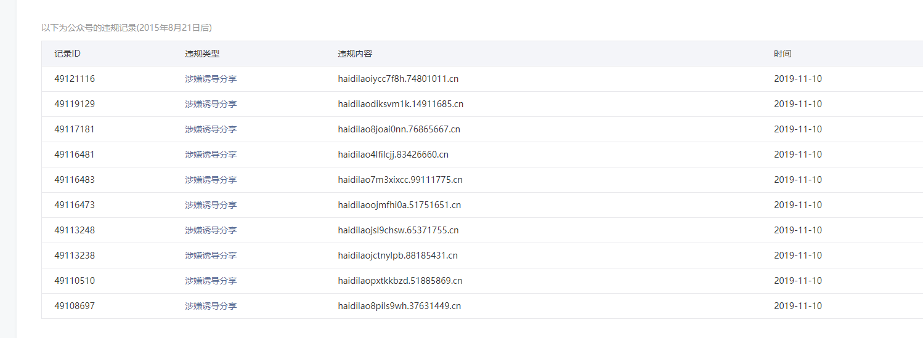
Task: Click domain haidilao8pils9wh.37631449.cn
Action: click(x=399, y=306)
